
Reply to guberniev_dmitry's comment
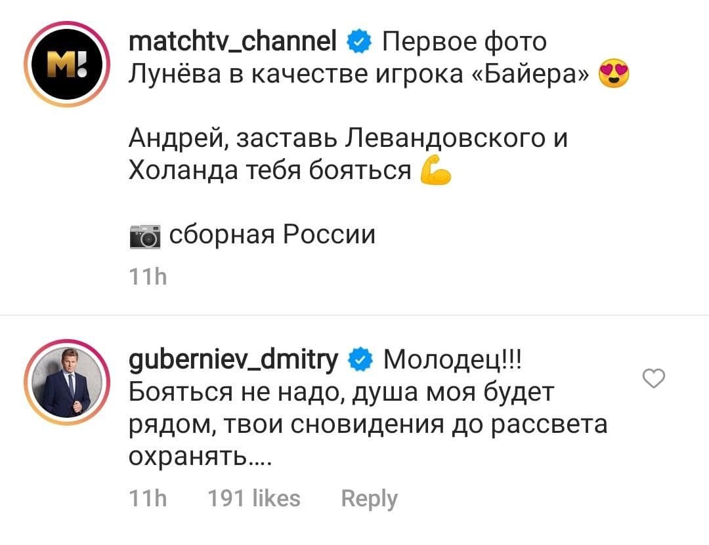click(x=370, y=498)
